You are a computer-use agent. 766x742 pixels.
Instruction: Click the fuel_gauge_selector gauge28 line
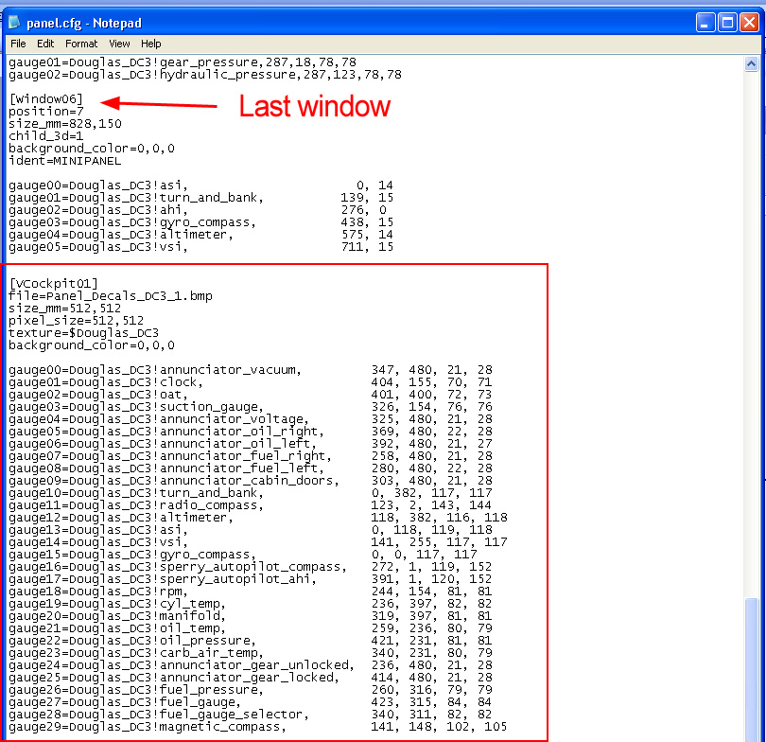click(x=250, y=715)
